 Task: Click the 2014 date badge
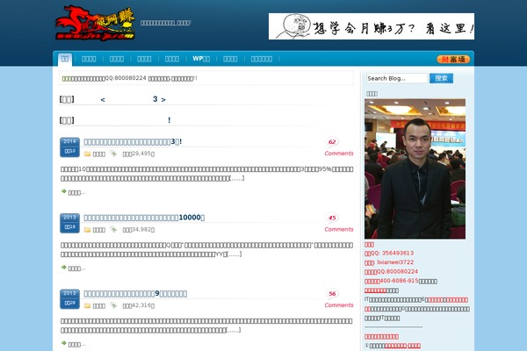coord(69,147)
